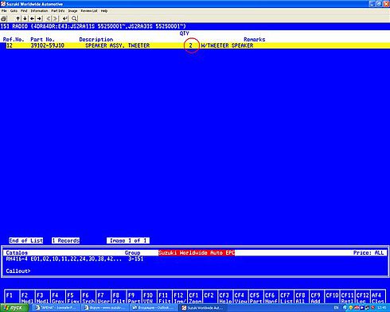Click the CF1 Zoom function key button
The image size is (390, 312).
195,298
